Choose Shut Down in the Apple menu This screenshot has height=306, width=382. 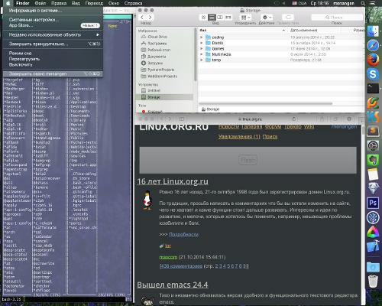[53, 65]
